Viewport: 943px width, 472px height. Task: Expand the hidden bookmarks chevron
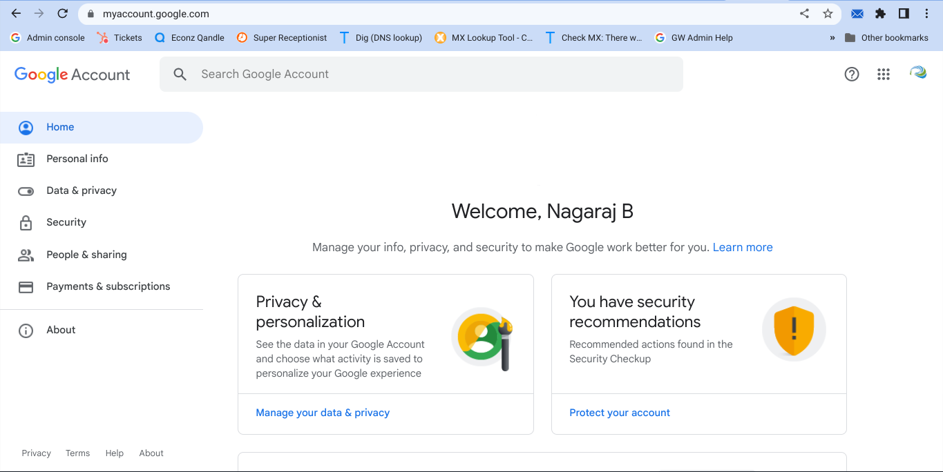point(832,38)
